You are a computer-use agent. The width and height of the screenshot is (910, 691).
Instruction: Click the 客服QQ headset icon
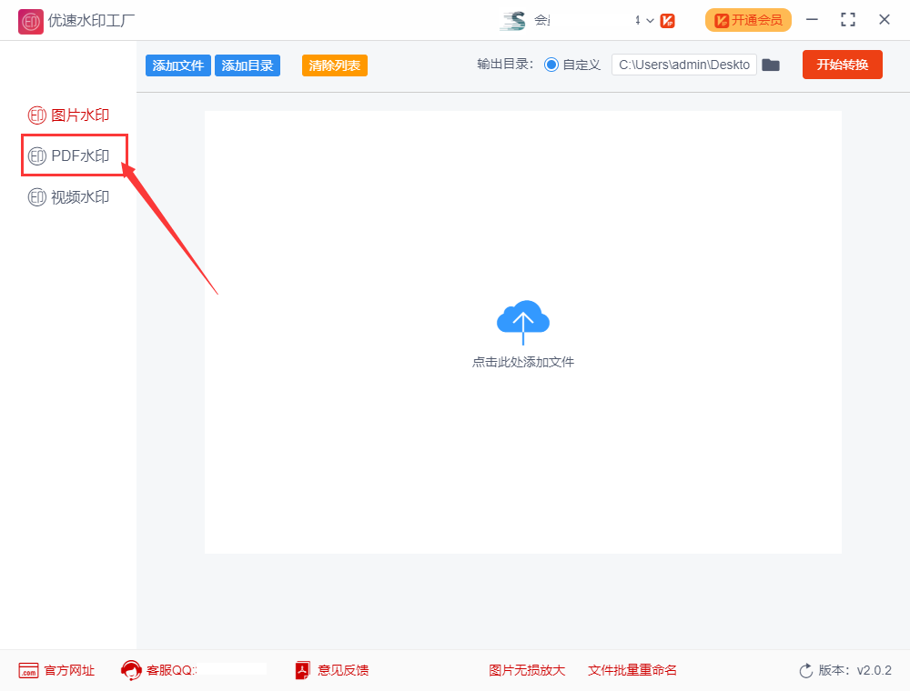130,670
